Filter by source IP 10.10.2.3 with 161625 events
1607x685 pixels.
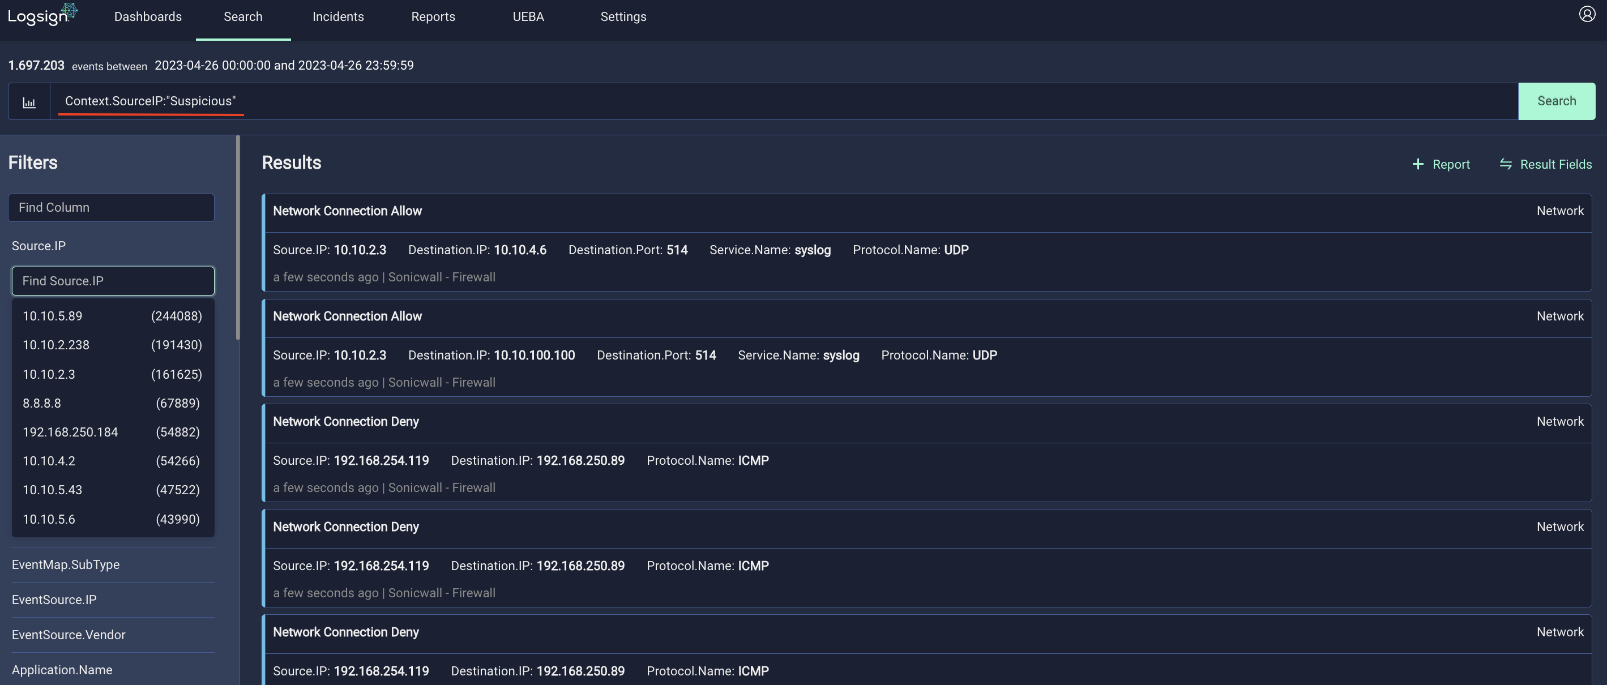[113, 374]
